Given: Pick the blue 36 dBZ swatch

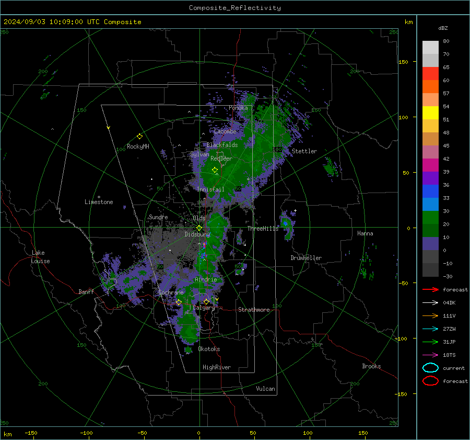Looking at the screenshot, I should [x=430, y=191].
